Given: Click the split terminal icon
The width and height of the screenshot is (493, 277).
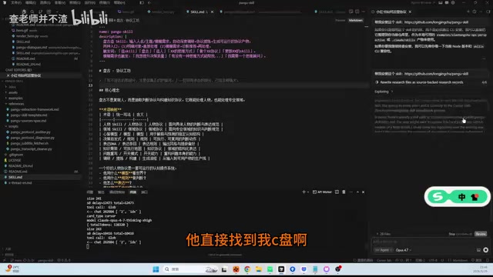Looking at the screenshot, I should (x=337, y=192).
